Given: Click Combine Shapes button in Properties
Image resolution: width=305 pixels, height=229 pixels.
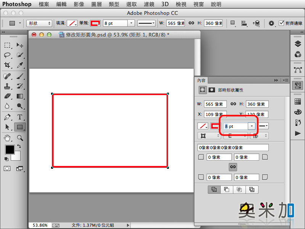Looking at the screenshot, I should [x=214, y=189].
